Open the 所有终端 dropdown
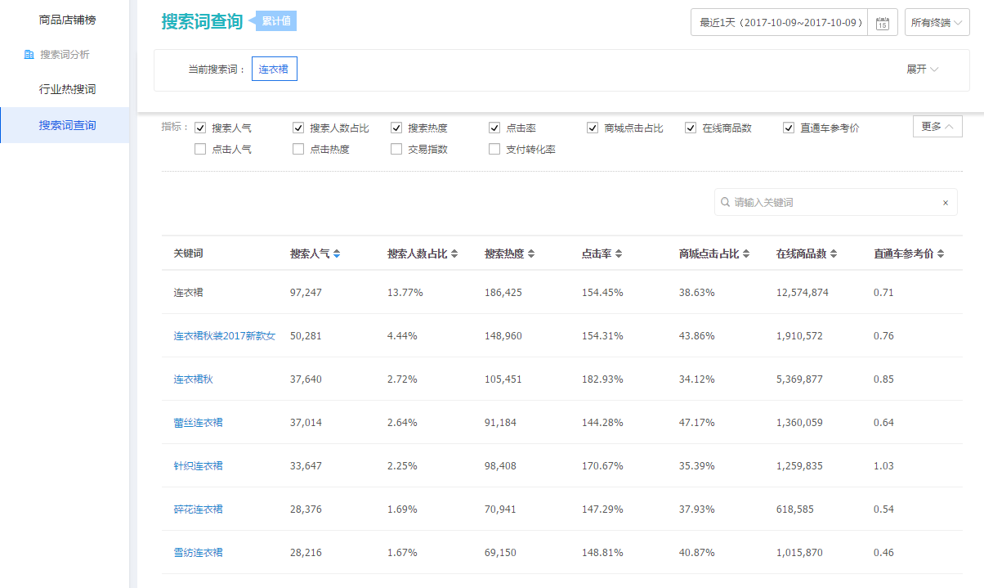 (937, 23)
